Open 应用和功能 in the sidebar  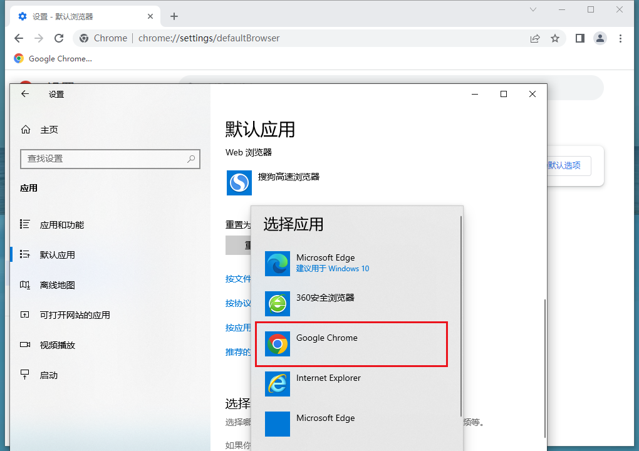pyautogui.click(x=62, y=225)
